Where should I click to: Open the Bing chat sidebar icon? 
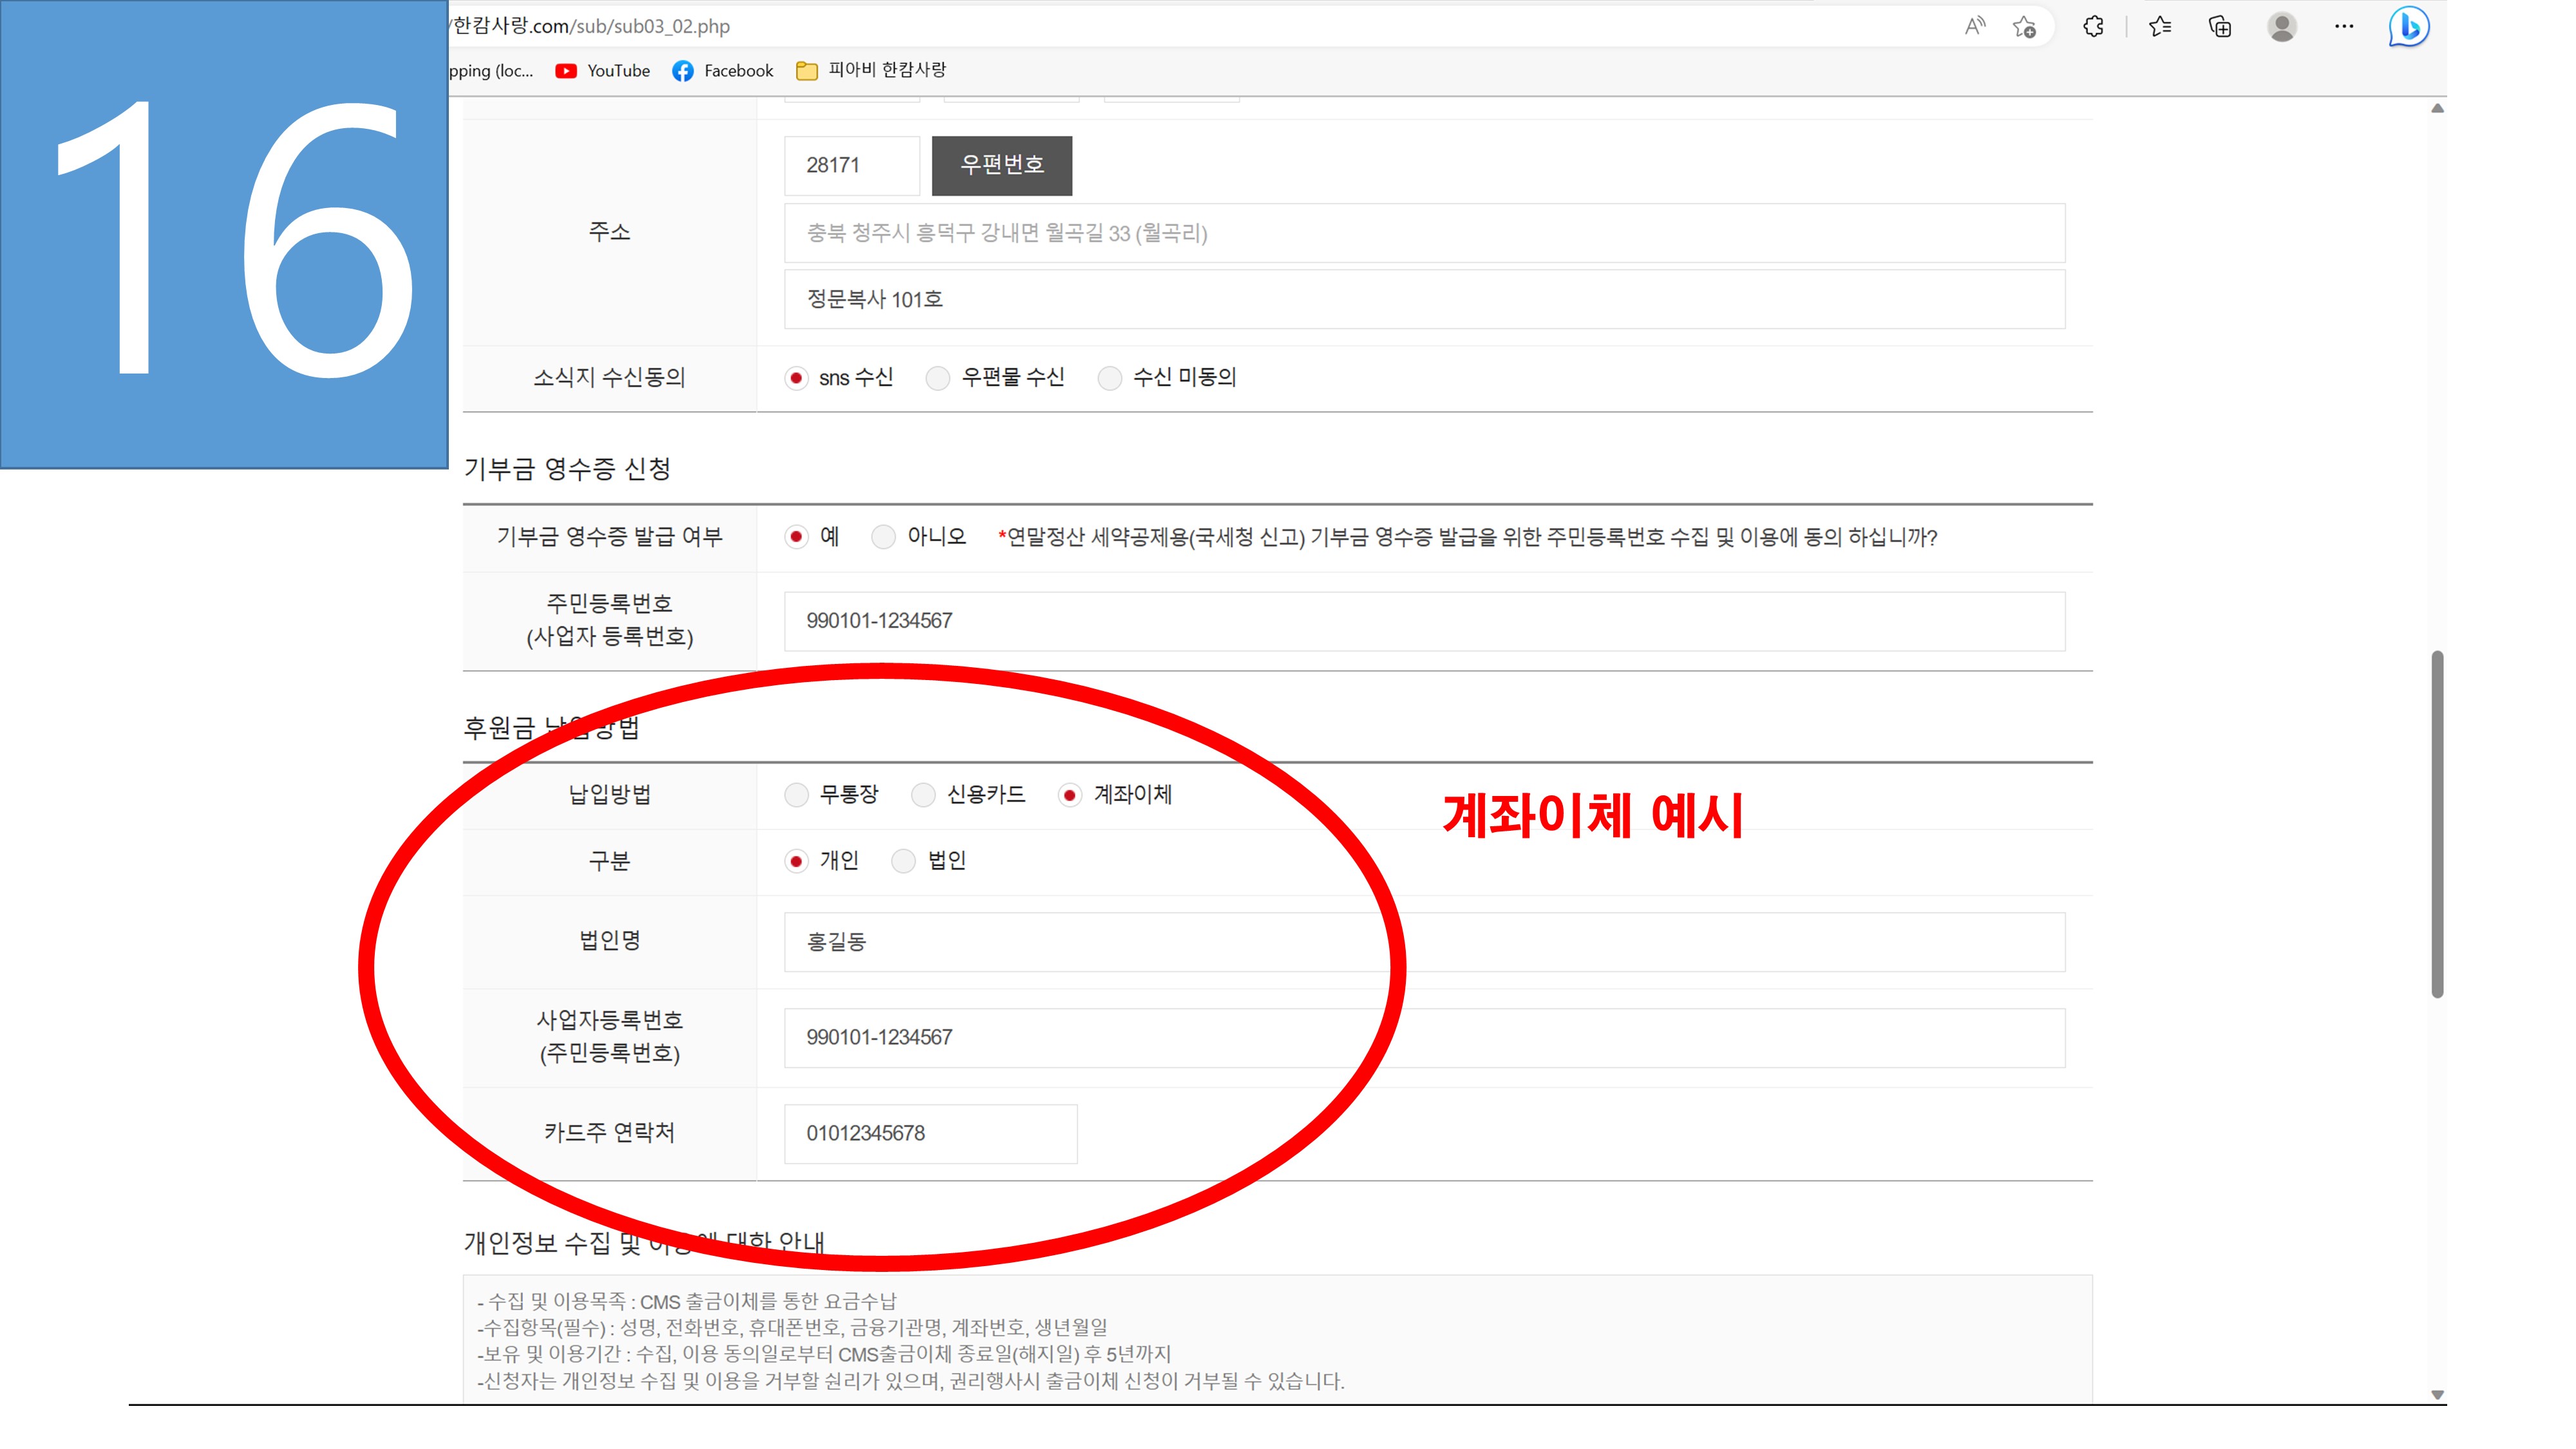[2408, 27]
